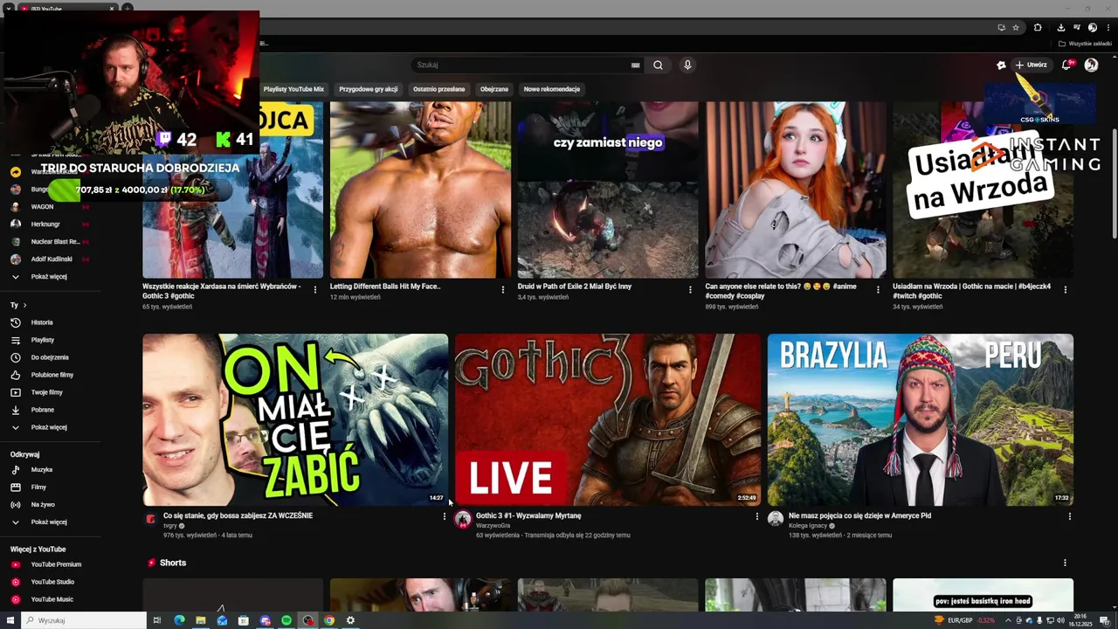The width and height of the screenshot is (1118, 629).
Task: Open Adolf Kudlinski channel subscription
Action: [52, 259]
